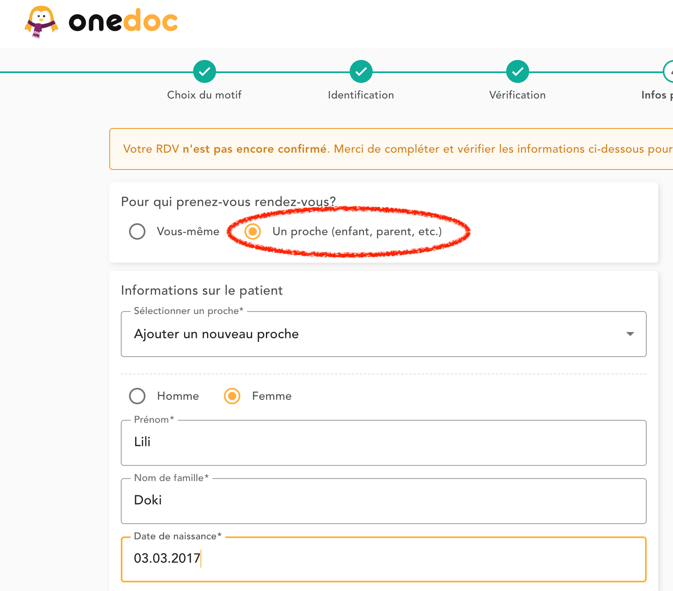Go to the Identification step label
This screenshot has height=591, width=673.
[x=361, y=95]
